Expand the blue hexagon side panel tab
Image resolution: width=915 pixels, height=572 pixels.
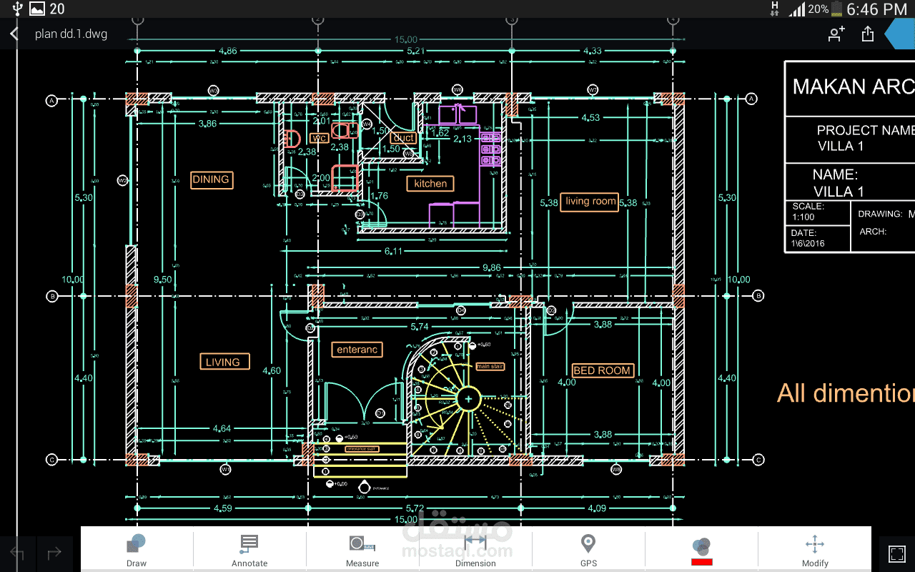pyautogui.click(x=900, y=34)
